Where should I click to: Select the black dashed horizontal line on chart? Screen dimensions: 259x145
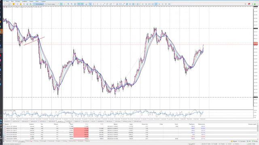[128, 97]
